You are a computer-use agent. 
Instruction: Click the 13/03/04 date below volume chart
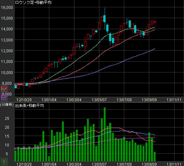pos(74,164)
